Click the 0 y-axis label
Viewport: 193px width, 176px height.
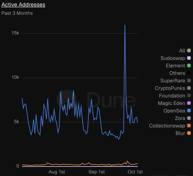click(18, 166)
